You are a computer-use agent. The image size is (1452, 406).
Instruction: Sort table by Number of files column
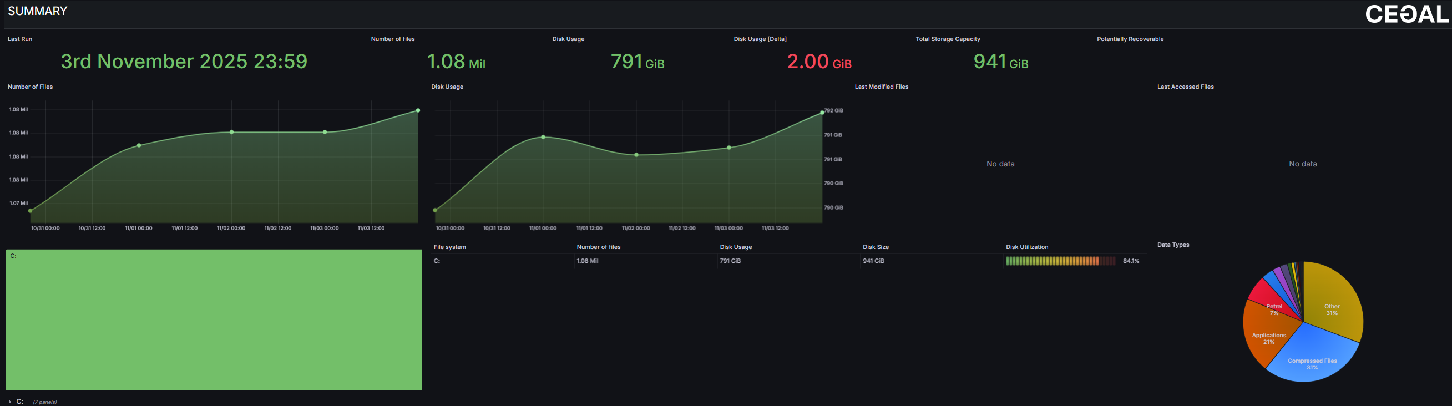pos(598,247)
